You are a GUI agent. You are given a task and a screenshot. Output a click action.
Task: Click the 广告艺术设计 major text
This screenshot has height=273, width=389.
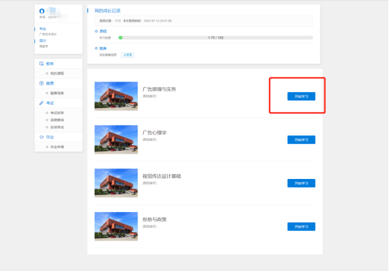(x=48, y=34)
